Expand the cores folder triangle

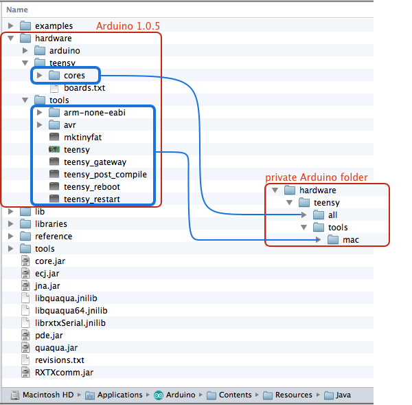[x=40, y=75]
